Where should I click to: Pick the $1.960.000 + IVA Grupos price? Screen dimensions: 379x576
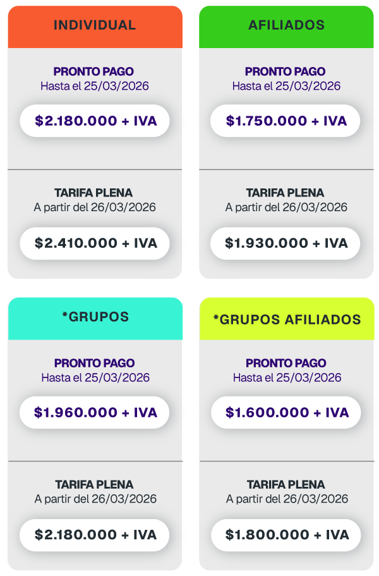click(x=95, y=413)
